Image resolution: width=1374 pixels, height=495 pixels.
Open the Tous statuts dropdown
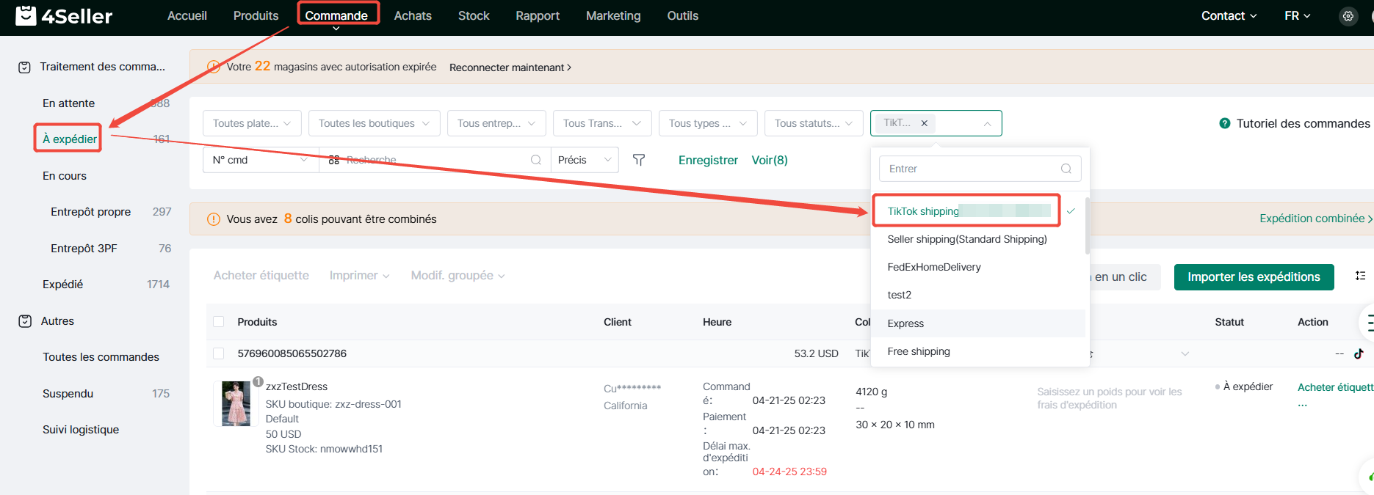coord(814,123)
